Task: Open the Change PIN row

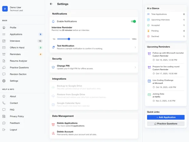Action: 94,67
